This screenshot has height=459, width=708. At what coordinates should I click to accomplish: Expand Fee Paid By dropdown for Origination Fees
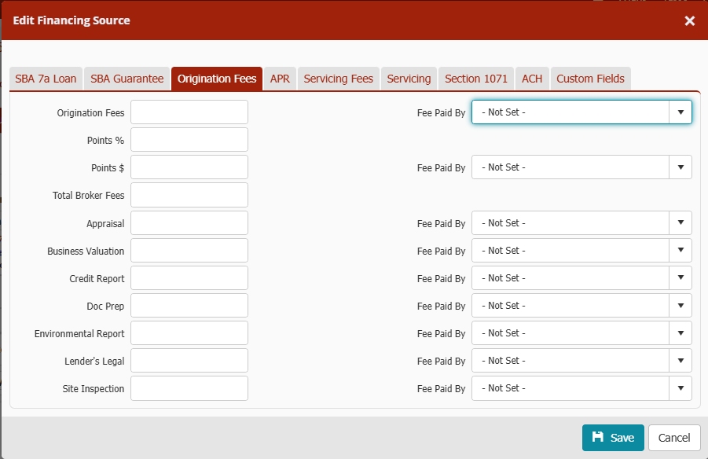coord(581,112)
